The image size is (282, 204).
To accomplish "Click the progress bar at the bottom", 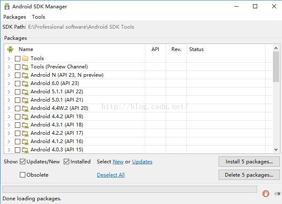I will [x=130, y=189].
